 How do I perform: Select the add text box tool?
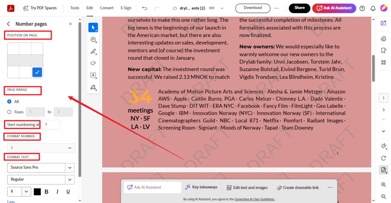click(93, 75)
